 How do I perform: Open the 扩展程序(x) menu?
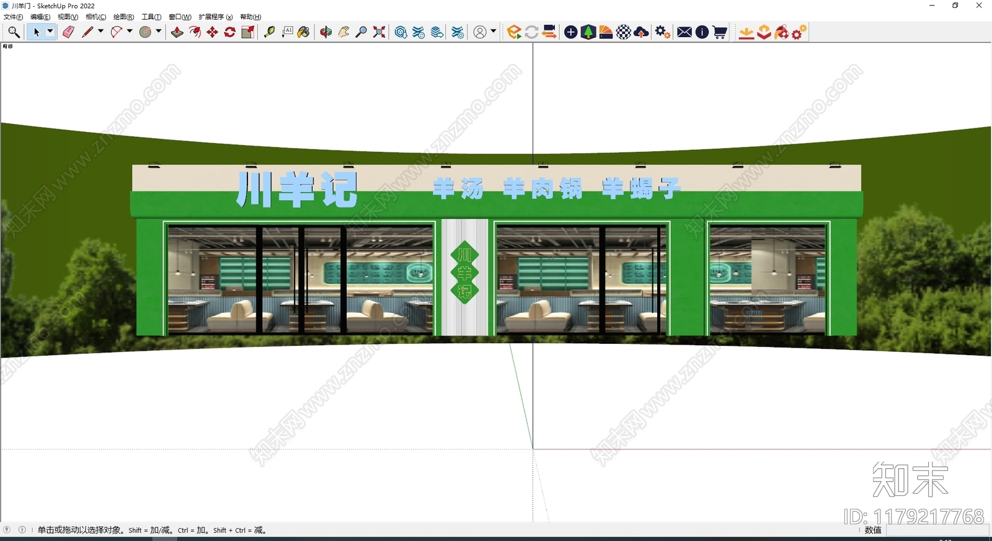coord(215,17)
